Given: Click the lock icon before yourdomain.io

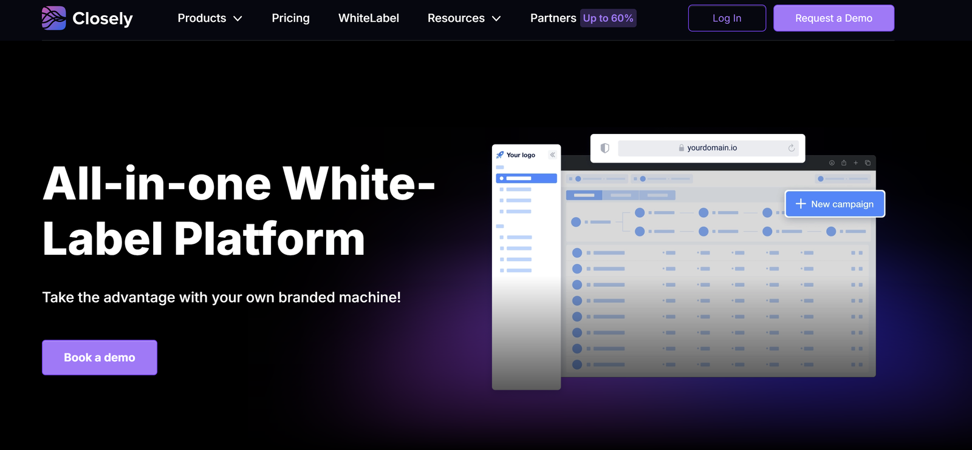Looking at the screenshot, I should pyautogui.click(x=682, y=148).
